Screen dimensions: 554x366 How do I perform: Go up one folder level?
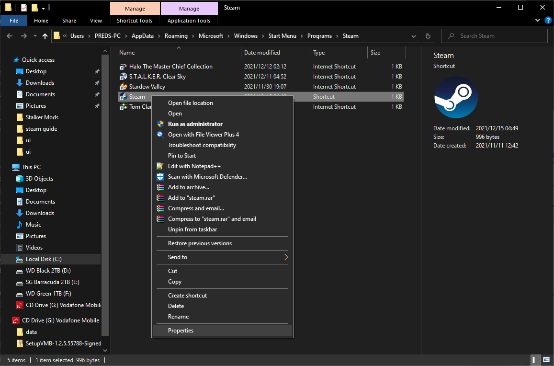45,36
